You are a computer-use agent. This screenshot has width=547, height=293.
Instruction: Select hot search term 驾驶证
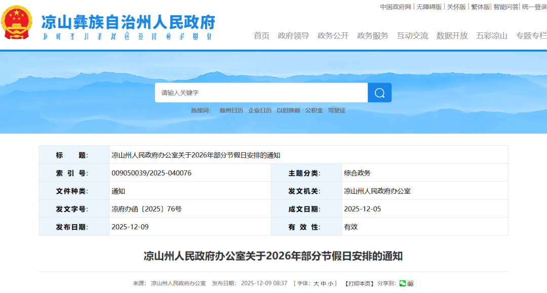337,110
